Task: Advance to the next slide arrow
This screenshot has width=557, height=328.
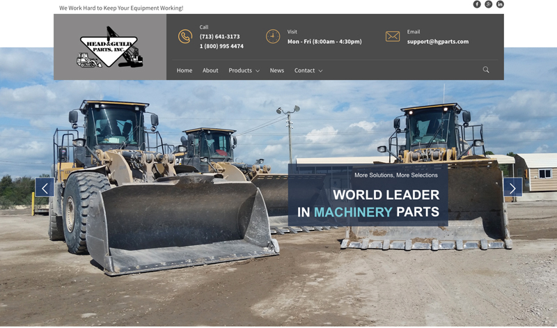Action: click(x=512, y=187)
